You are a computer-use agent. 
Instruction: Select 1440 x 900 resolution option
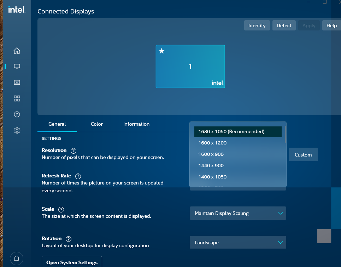(211, 166)
